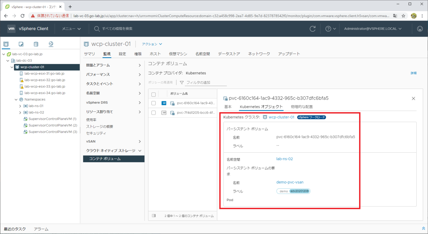The height and width of the screenshot is (234, 428).
Task: Switch to データストア tab
Action: pos(229,54)
